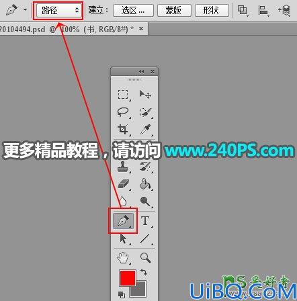297x301 pixels.
Task: Swap foreground and background colors
Action: tap(144, 272)
